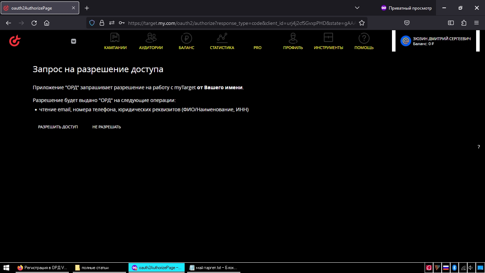
Task: Open the Bluetooth tray icon
Action: 454,268
